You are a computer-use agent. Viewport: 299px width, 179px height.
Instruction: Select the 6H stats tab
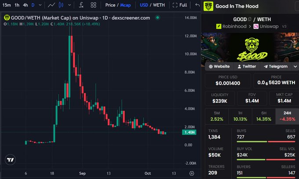(x=264, y=116)
